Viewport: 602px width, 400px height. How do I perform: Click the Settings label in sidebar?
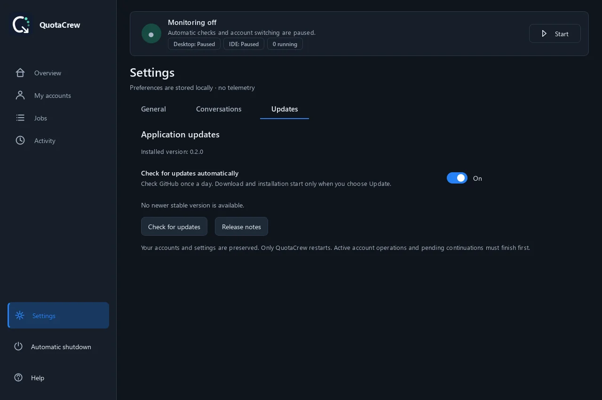[x=44, y=316]
